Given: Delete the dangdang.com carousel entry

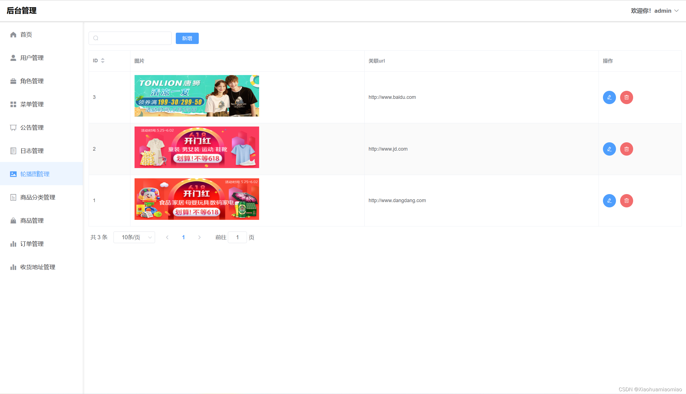Looking at the screenshot, I should (x=626, y=201).
